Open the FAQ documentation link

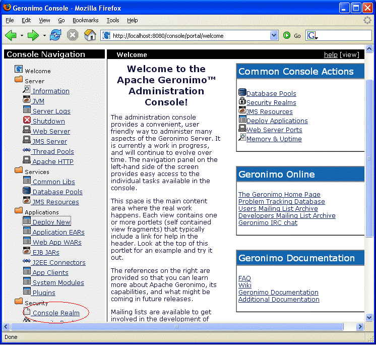pyautogui.click(x=244, y=278)
